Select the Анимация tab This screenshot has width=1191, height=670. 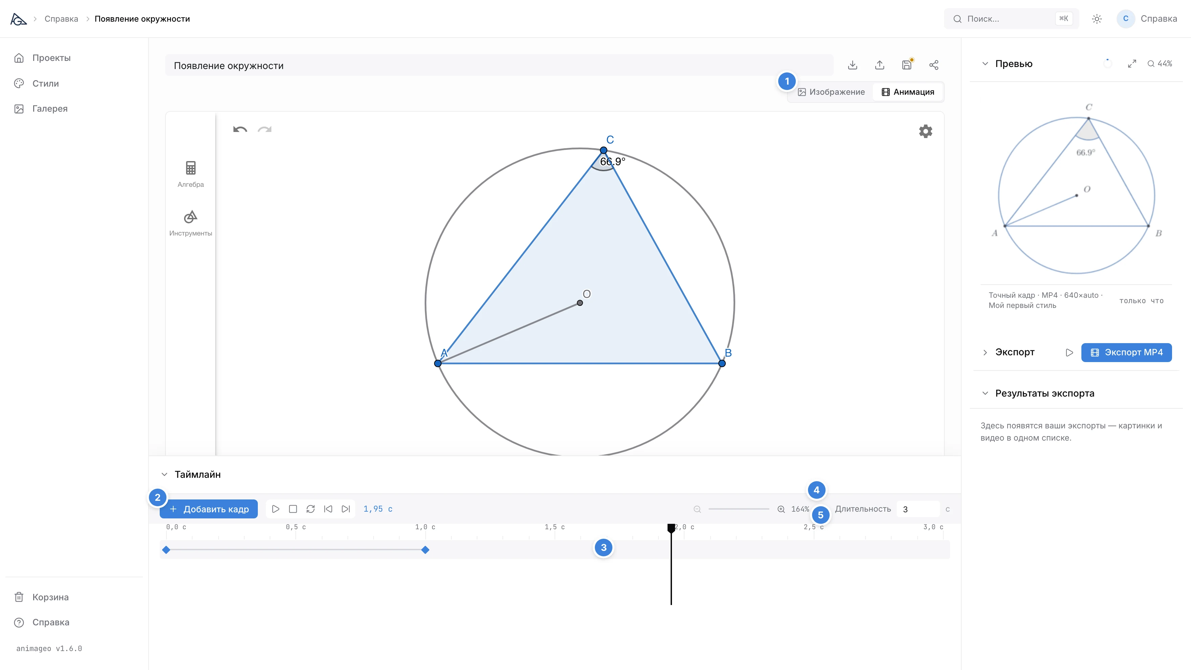pos(908,92)
